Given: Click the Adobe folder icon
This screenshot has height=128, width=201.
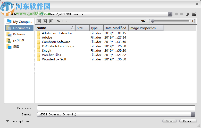Looking at the screenshot, I should (38, 38).
